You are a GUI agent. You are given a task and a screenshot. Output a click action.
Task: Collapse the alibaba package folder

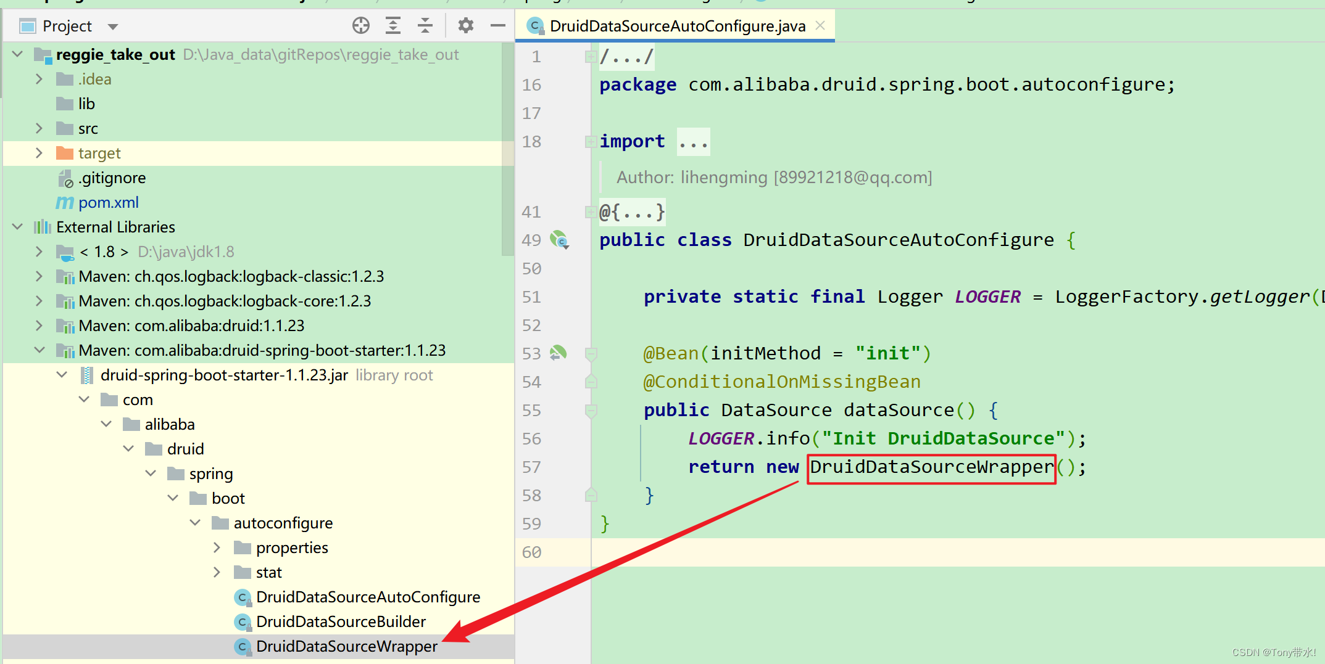pos(106,424)
